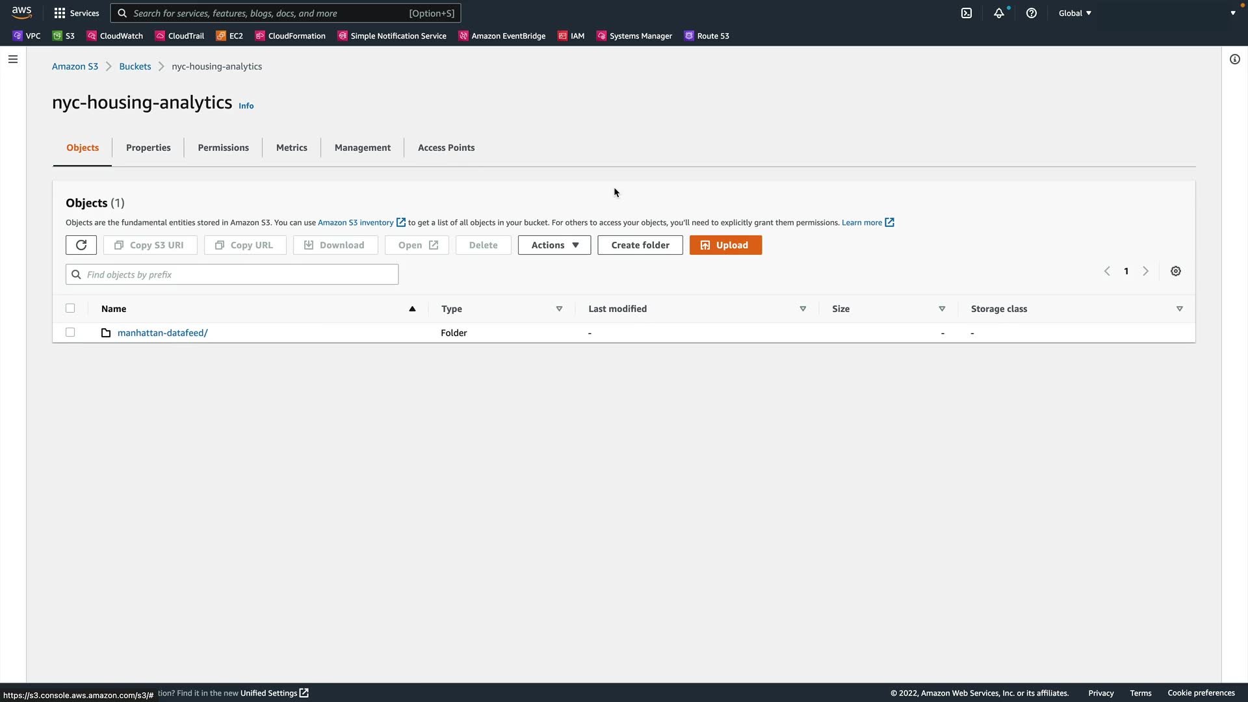
Task: Switch to the Management tab
Action: (363, 148)
